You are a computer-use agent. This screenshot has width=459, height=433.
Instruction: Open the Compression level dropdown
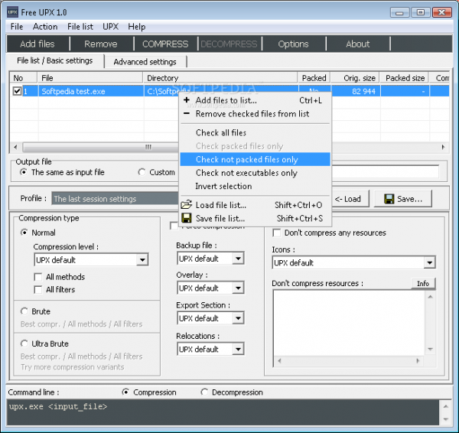(142, 259)
